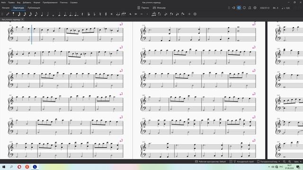Switch to Начало tab
303x170 pixels.
click(6, 8)
